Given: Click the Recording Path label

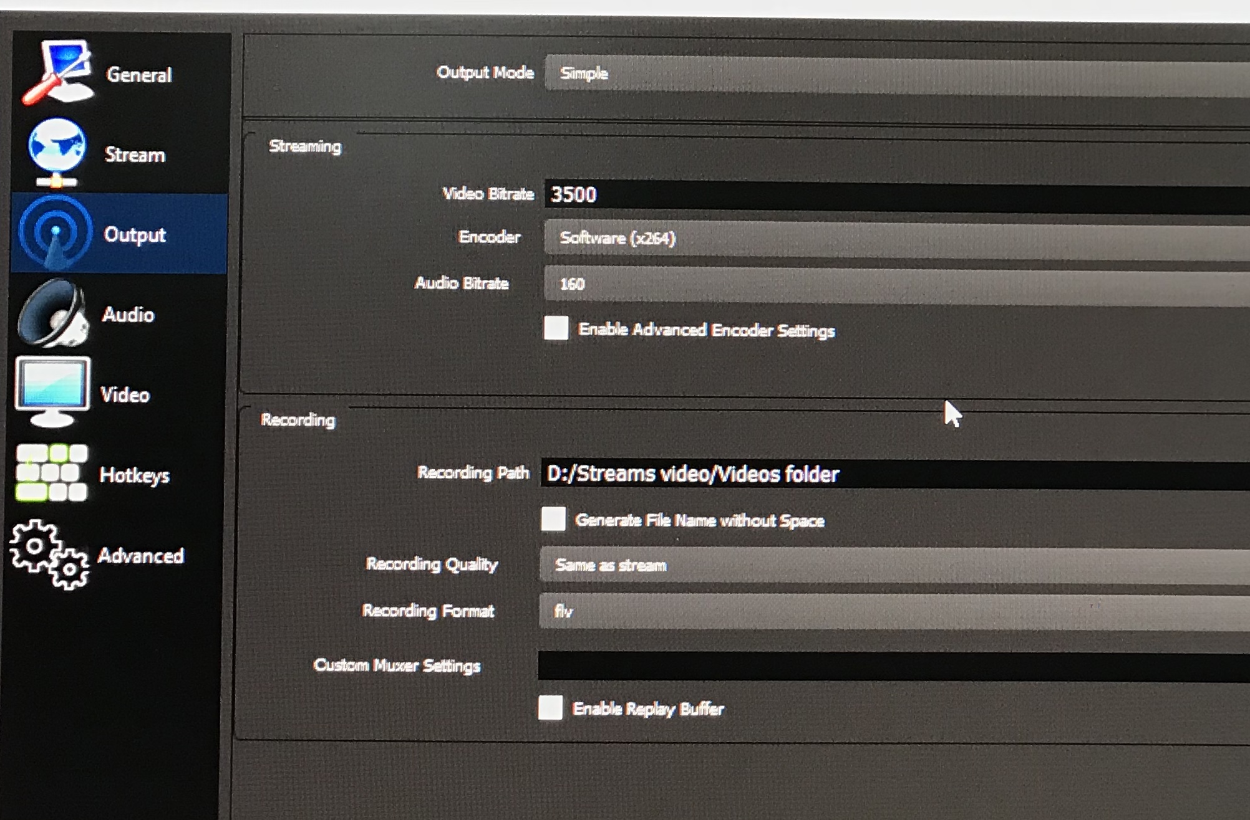Looking at the screenshot, I should click(473, 473).
